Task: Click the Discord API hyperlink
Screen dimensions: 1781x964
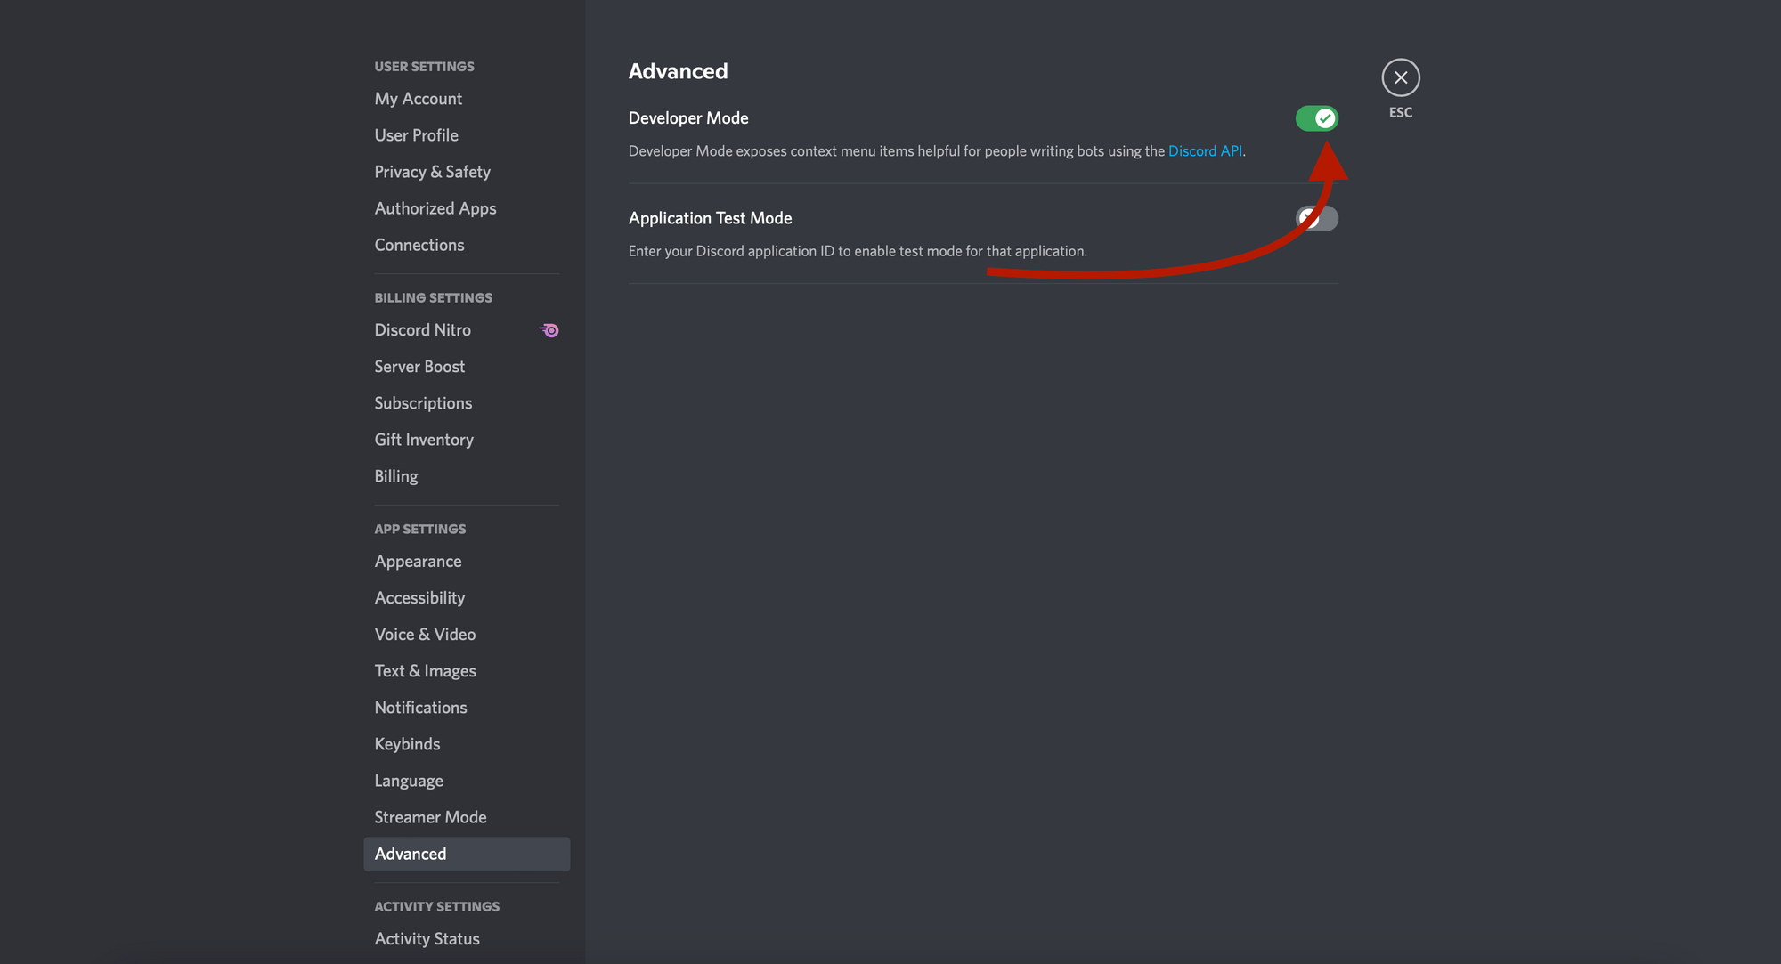Action: tap(1204, 150)
